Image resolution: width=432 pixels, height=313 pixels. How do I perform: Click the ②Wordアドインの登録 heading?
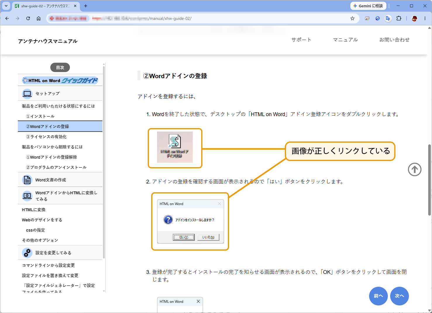(175, 76)
